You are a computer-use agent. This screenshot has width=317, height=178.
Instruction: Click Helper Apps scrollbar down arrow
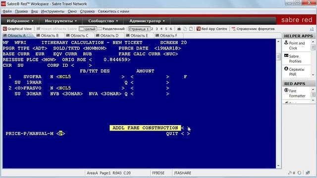(313, 75)
